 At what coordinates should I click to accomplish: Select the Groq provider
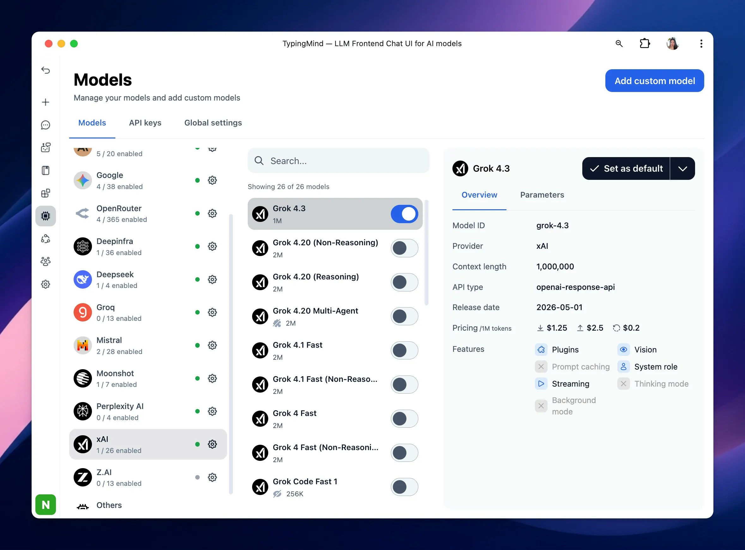click(148, 312)
